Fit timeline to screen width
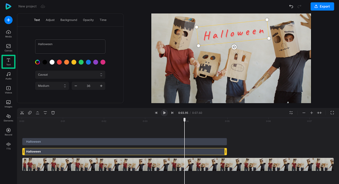339x184 pixels. [320, 113]
